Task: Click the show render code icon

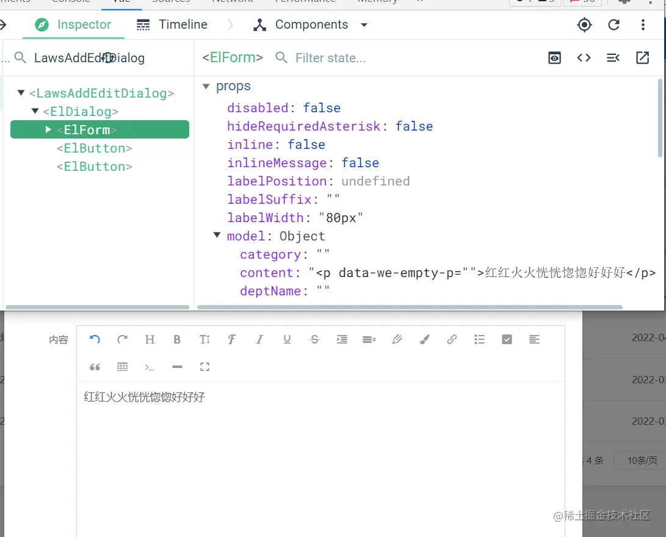Action: point(613,58)
